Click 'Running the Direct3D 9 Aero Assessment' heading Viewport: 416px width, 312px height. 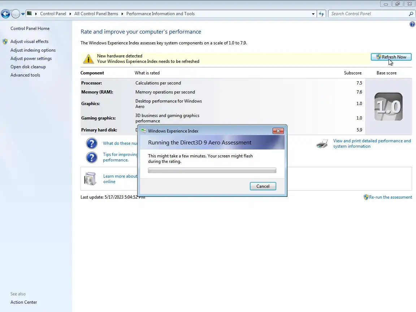click(199, 143)
